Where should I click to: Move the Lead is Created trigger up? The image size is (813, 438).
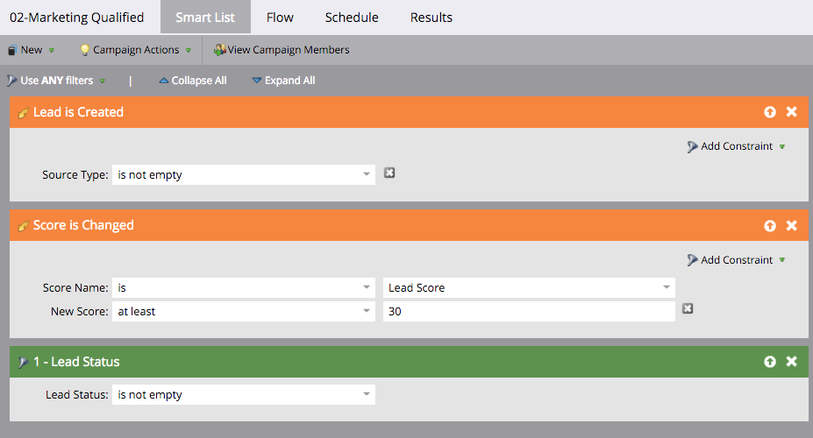[770, 112]
